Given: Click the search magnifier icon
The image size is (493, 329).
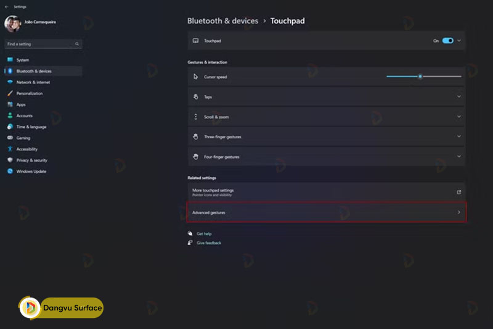Looking at the screenshot, I should [77, 44].
